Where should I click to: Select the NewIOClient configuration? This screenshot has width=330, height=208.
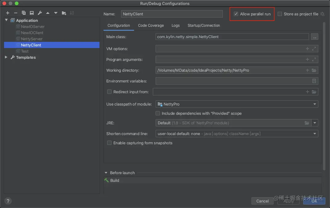click(x=32, y=33)
